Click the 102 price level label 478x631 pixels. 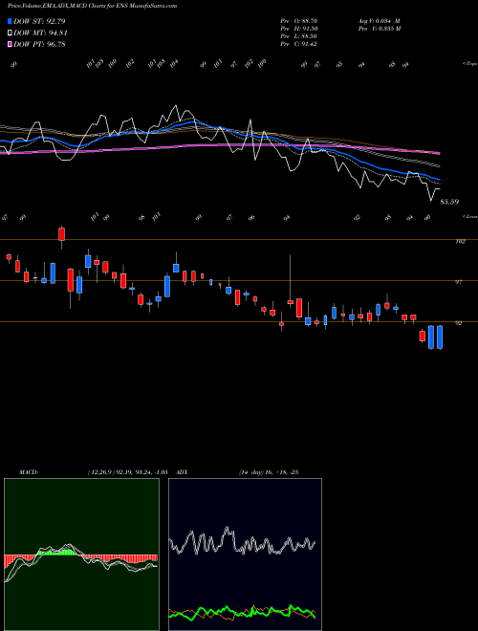pos(460,242)
